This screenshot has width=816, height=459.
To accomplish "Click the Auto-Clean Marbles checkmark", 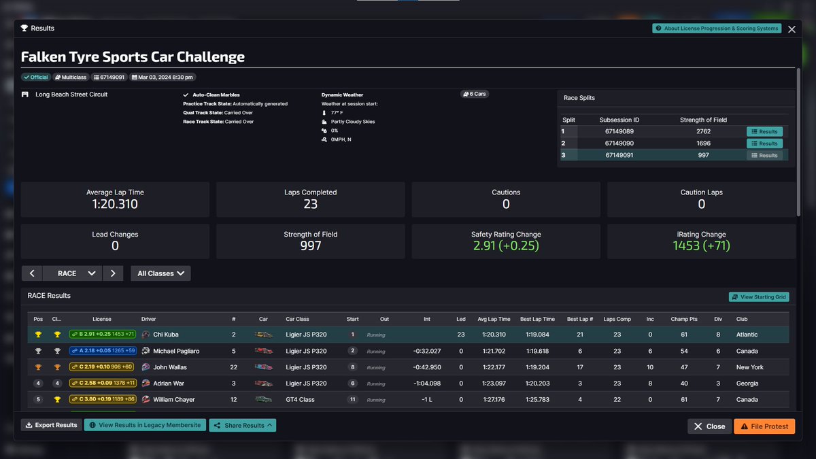I will [186, 95].
